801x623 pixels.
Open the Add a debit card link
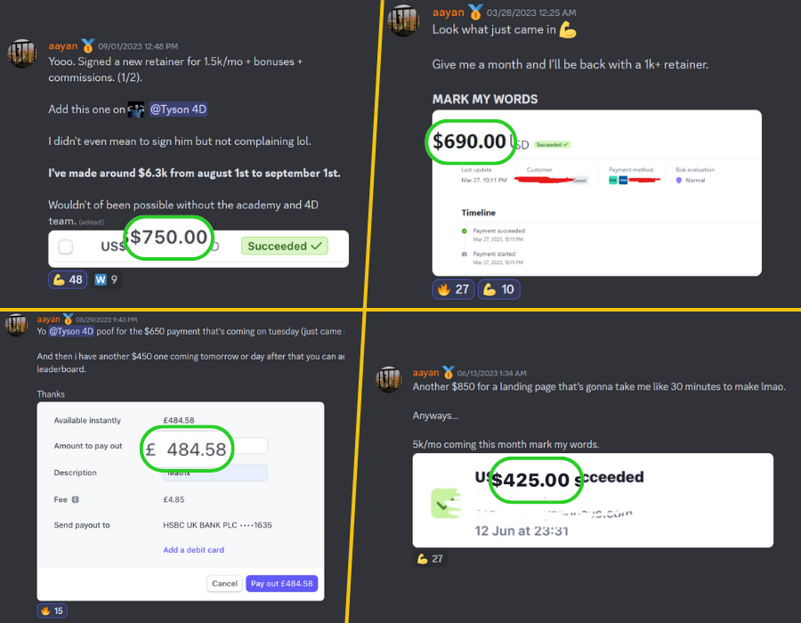194,550
